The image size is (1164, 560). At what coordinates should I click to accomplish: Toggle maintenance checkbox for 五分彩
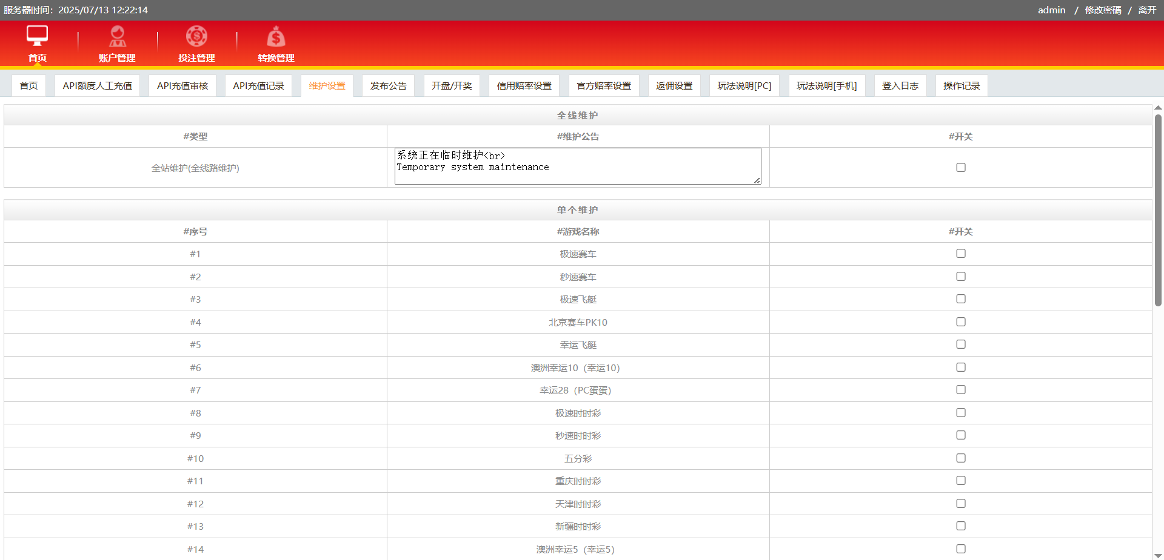[961, 458]
